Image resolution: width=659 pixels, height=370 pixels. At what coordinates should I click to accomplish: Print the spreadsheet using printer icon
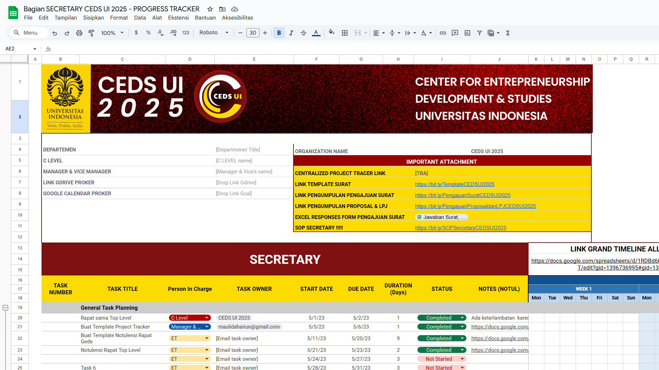[79, 33]
